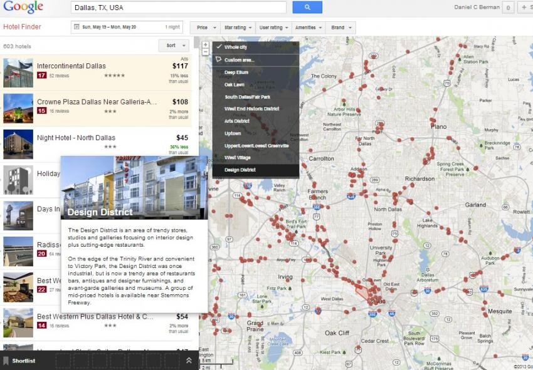Click Intercontinental Dallas hotel thumbnail
The width and height of the screenshot is (533, 370).
pyautogui.click(x=18, y=73)
